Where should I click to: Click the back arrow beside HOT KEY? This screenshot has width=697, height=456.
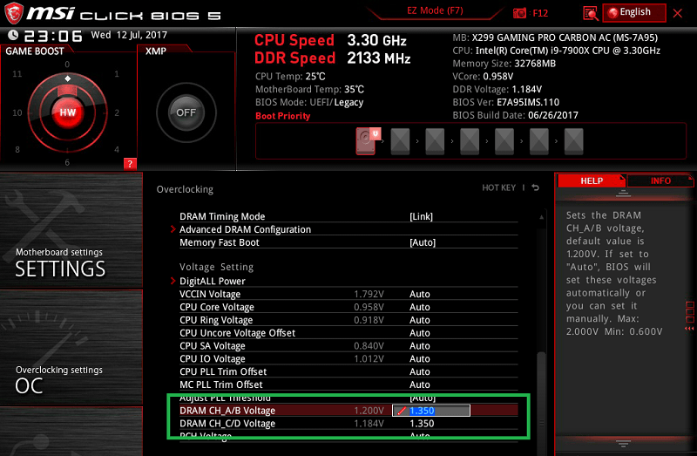point(535,187)
